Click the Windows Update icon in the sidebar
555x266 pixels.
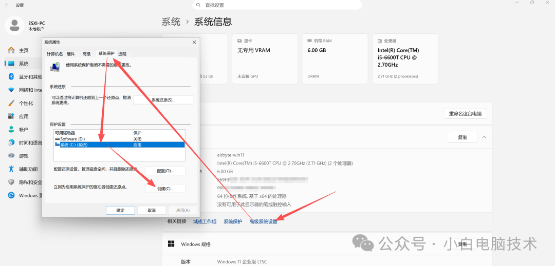11,195
